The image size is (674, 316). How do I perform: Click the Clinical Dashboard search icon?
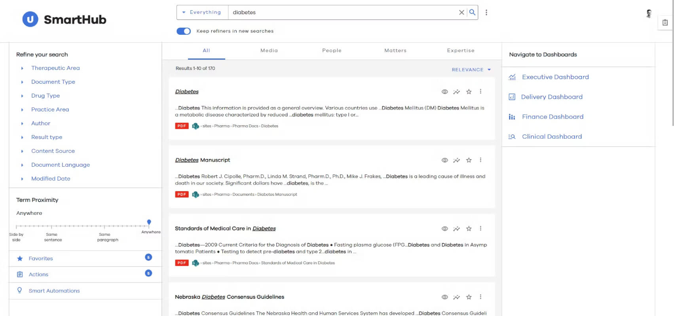512,137
